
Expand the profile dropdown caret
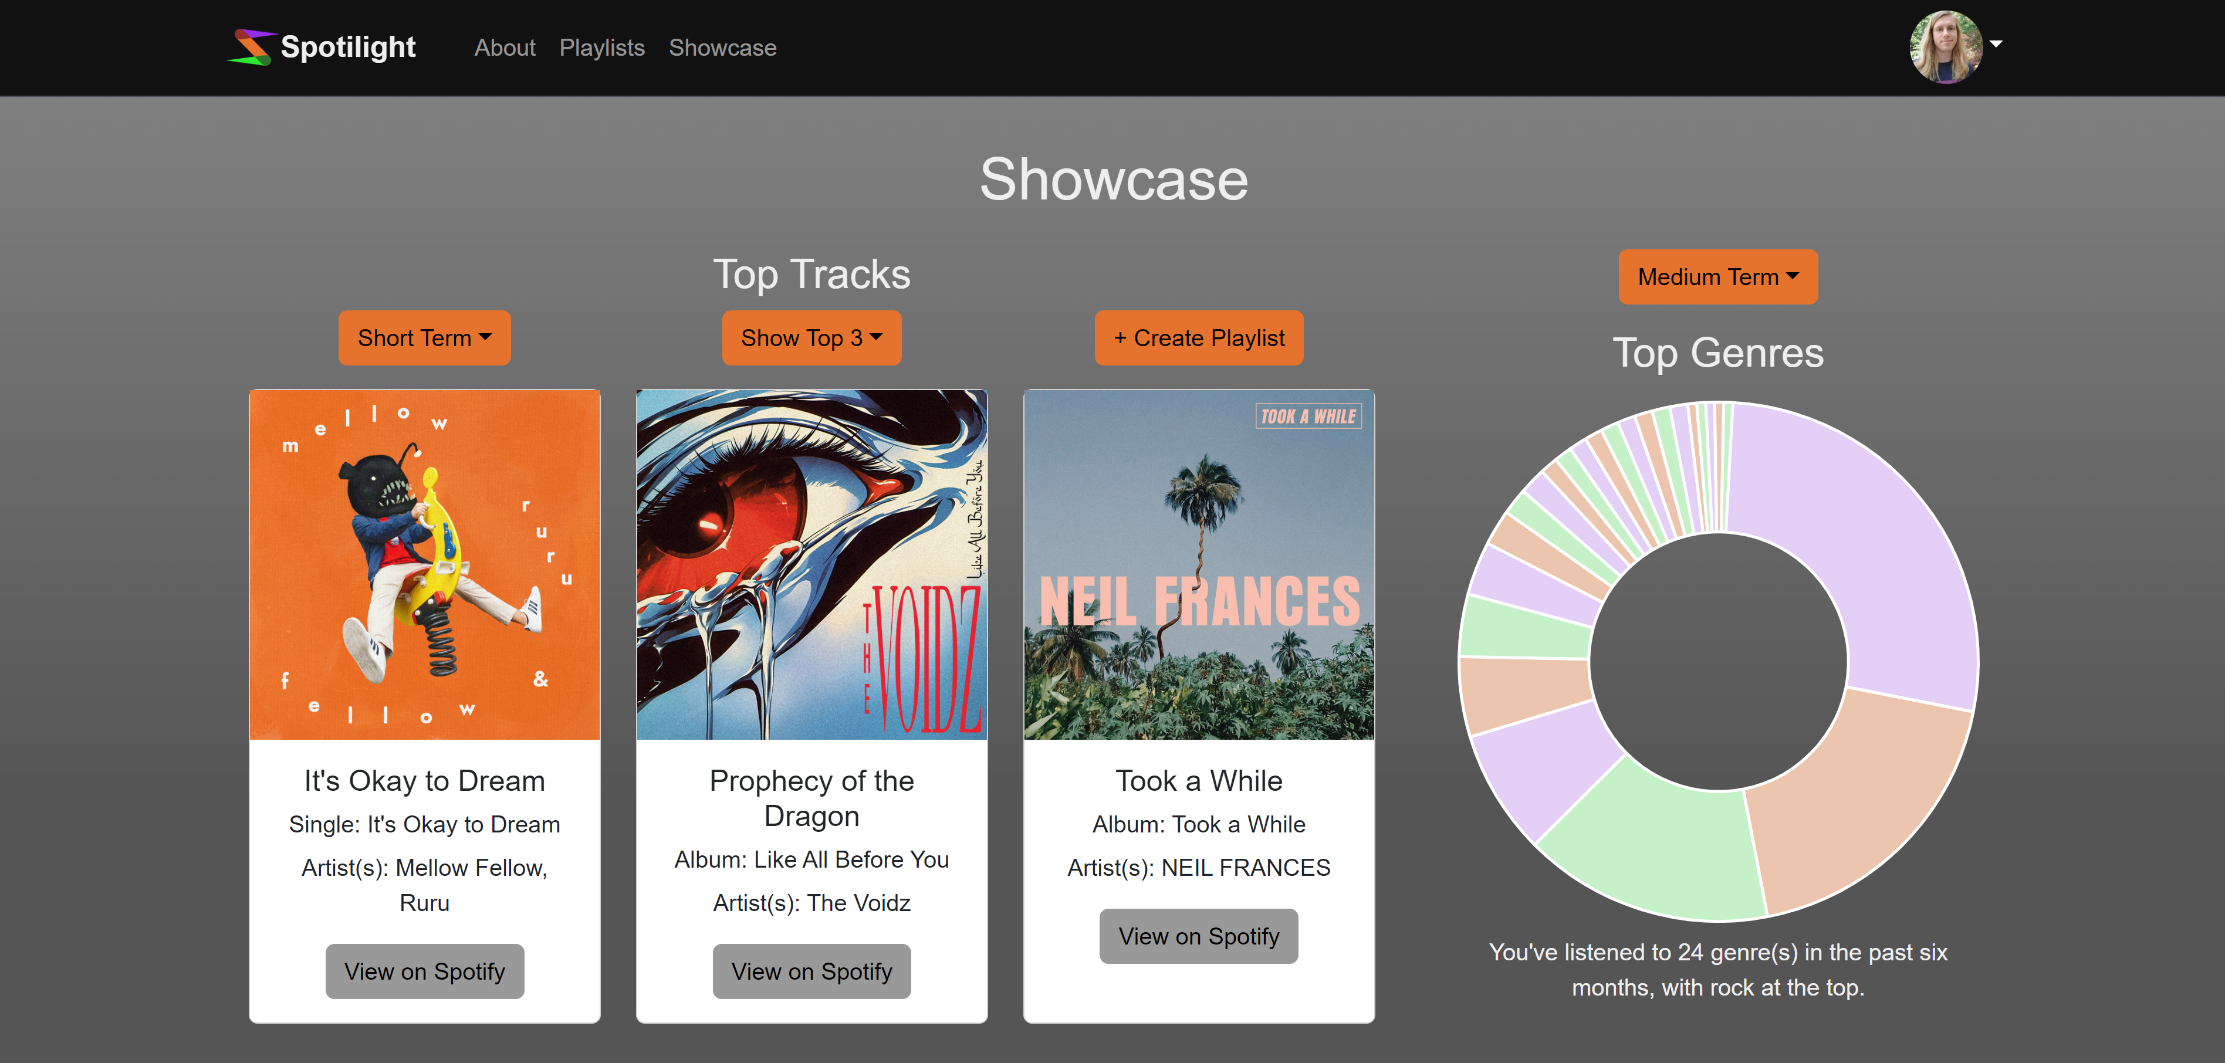[x=1995, y=43]
